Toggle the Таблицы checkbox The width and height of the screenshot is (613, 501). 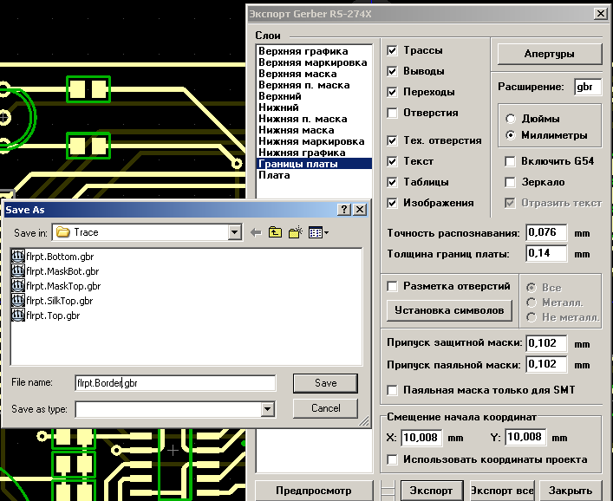click(392, 182)
